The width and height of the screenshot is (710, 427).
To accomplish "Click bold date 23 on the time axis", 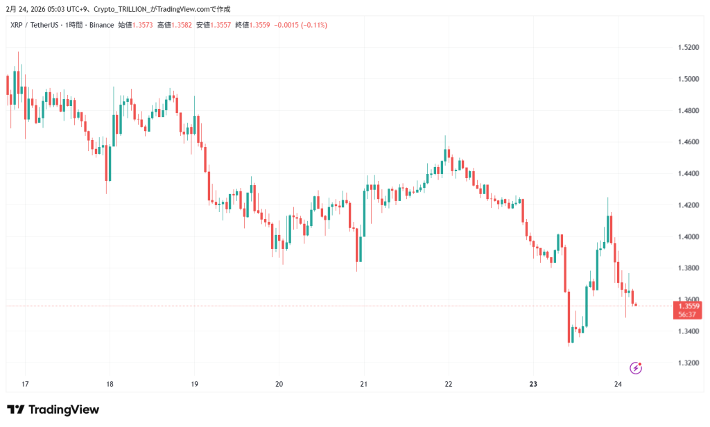I will pos(533,384).
